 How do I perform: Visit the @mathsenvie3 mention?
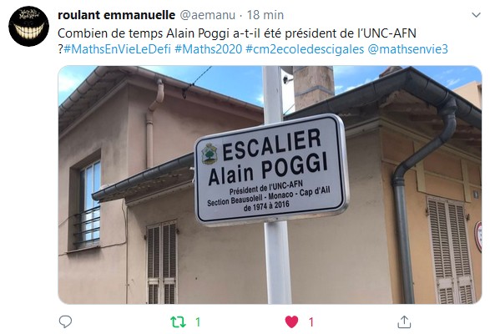pyautogui.click(x=408, y=49)
